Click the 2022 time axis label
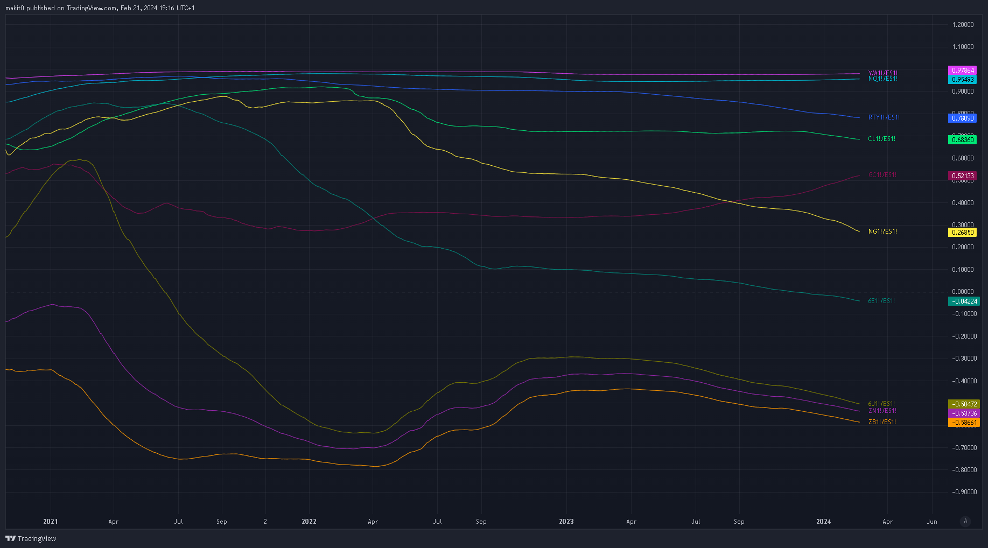988x548 pixels. [x=309, y=522]
